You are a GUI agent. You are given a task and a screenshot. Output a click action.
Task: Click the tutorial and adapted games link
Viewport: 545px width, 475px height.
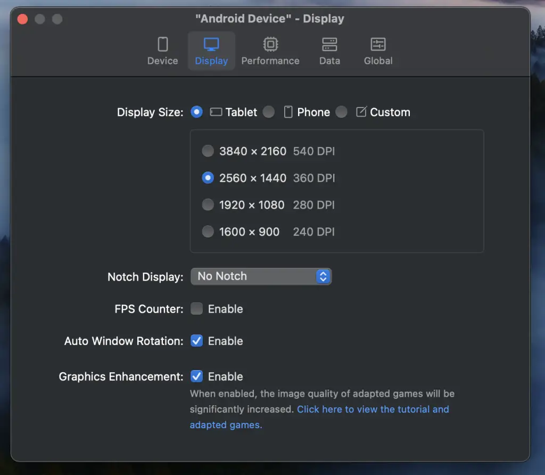[x=373, y=410]
